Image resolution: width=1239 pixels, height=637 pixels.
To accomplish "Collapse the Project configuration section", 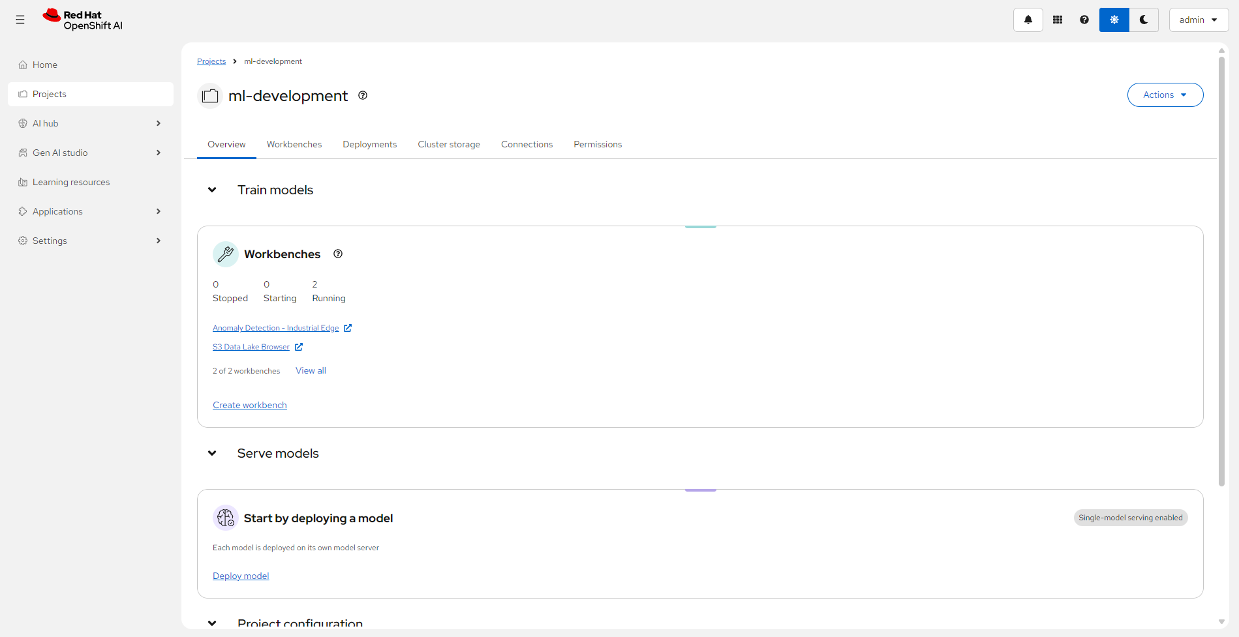I will (212, 623).
